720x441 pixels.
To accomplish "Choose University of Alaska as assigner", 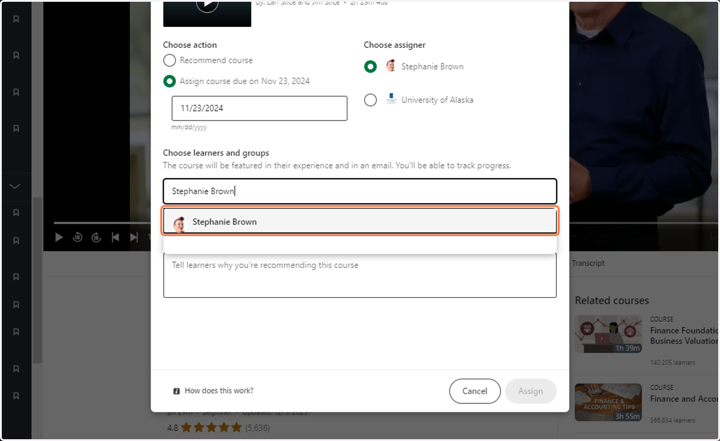I will (371, 100).
